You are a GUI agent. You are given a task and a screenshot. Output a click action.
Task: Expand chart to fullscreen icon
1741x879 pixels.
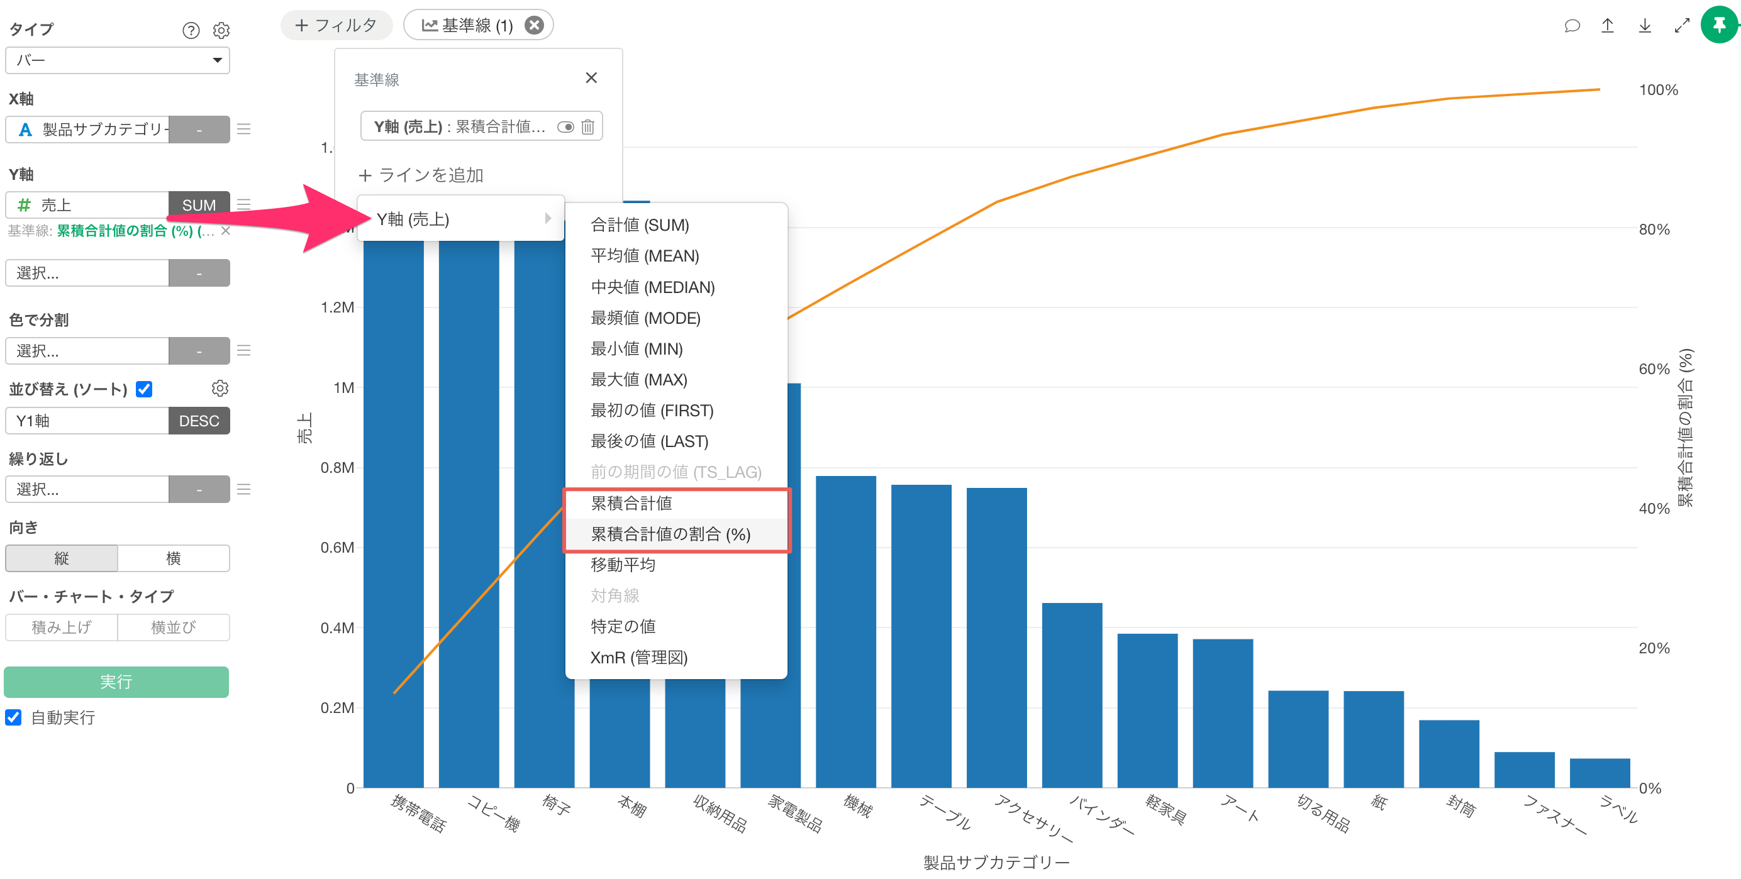1681,26
